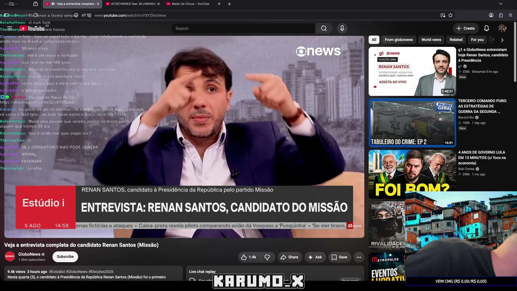Image resolution: width=517 pixels, height=291 pixels.
Task: Subscribe to the GloboNews channel
Action: 65,257
